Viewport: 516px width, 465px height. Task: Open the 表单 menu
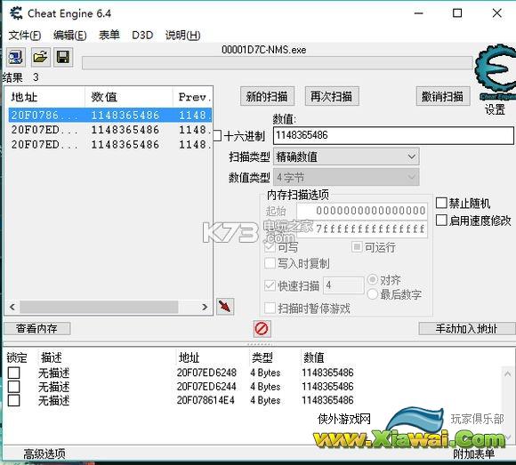[109, 35]
